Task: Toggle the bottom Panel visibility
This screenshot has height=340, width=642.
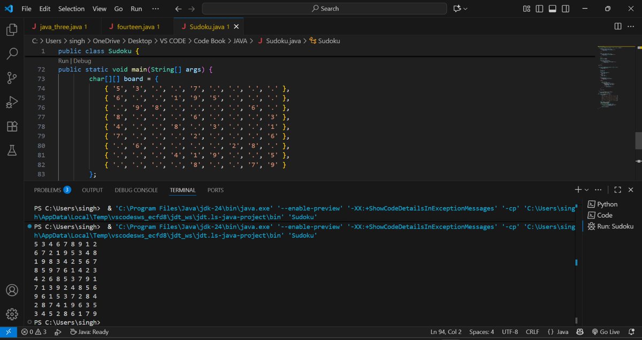Action: click(552, 9)
